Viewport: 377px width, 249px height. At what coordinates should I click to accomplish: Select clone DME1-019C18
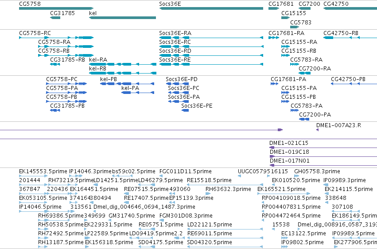[323, 156]
